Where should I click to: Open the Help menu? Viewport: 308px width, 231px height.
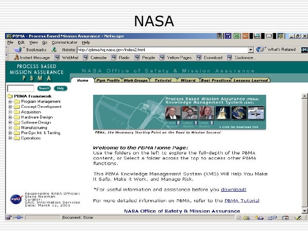[x=85, y=42]
